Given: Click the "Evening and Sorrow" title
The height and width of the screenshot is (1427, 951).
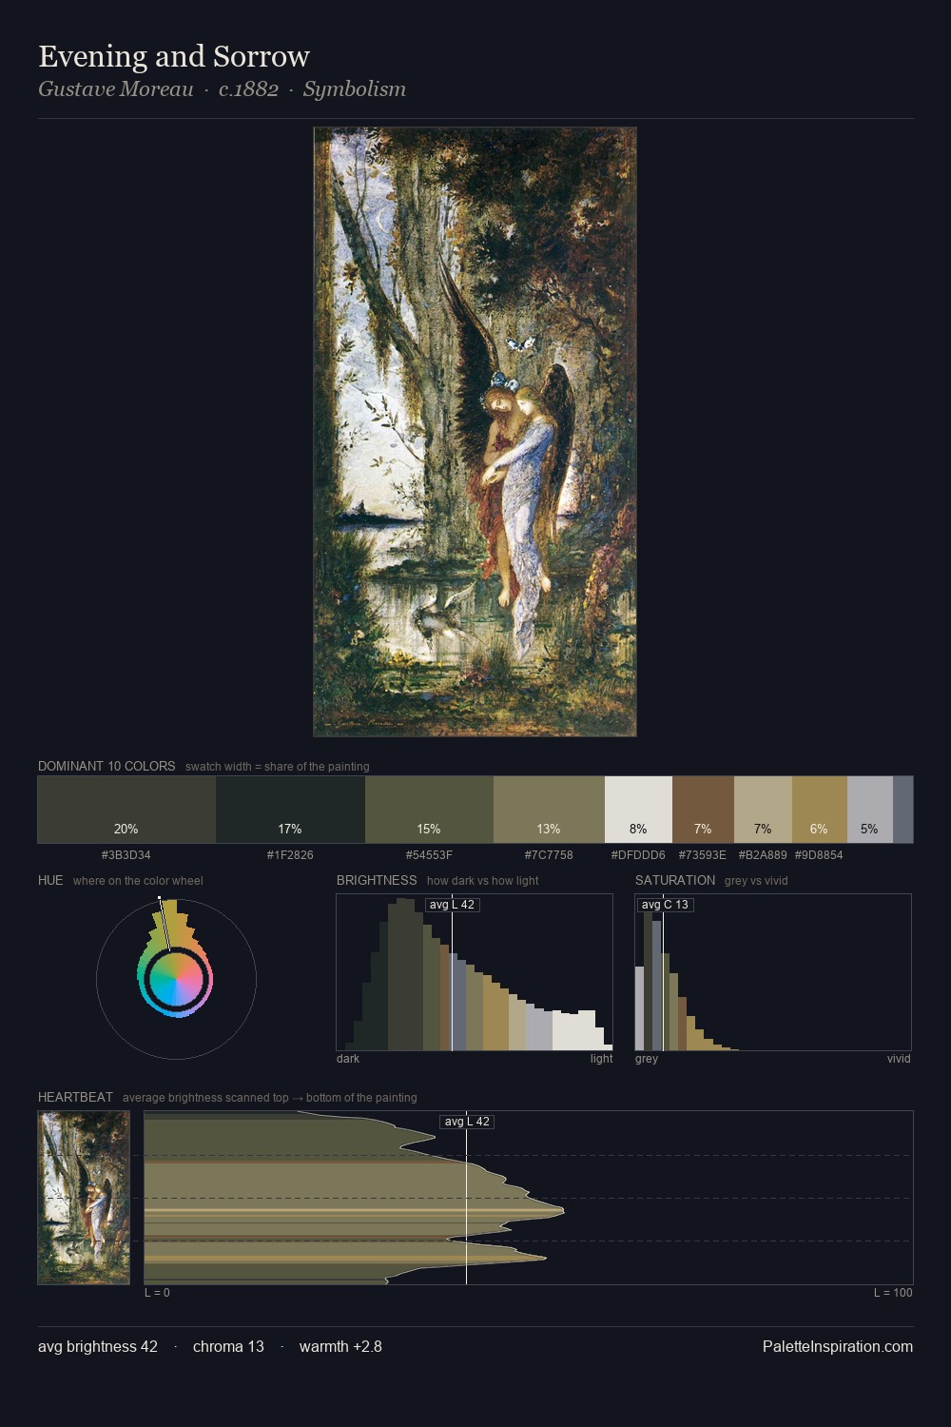Looking at the screenshot, I should [174, 56].
